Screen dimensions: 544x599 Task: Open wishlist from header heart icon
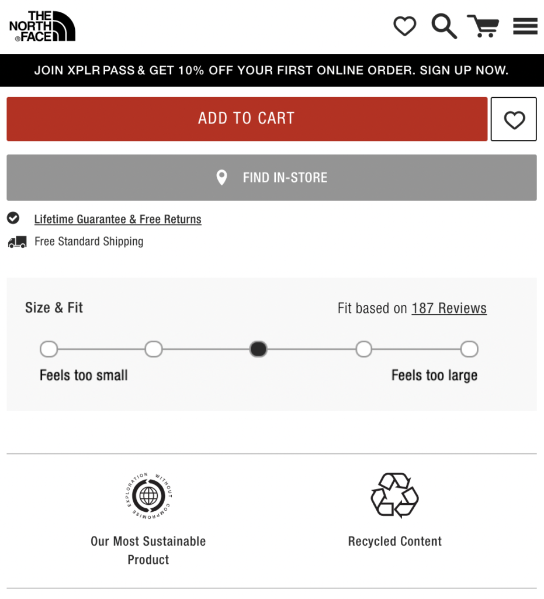404,26
